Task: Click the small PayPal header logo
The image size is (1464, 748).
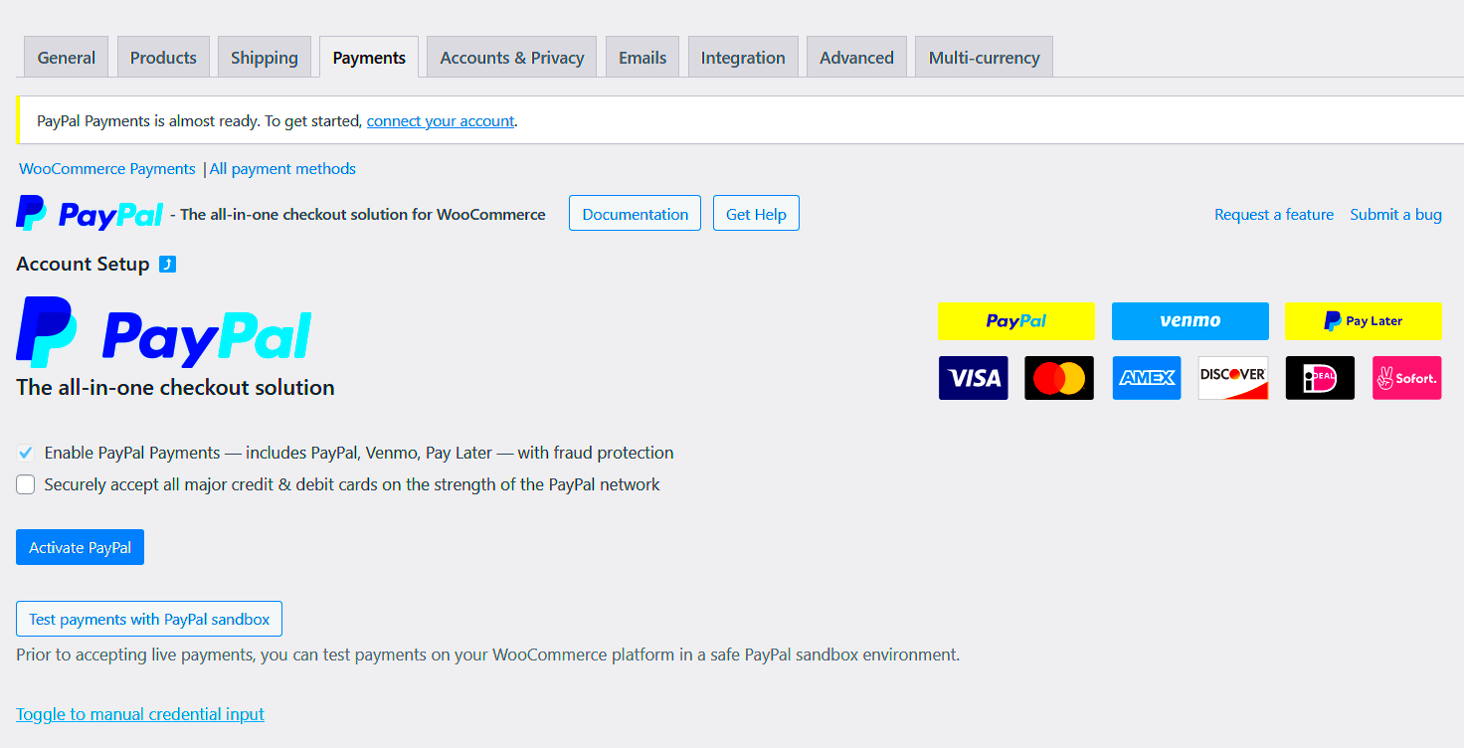Action: click(90, 213)
